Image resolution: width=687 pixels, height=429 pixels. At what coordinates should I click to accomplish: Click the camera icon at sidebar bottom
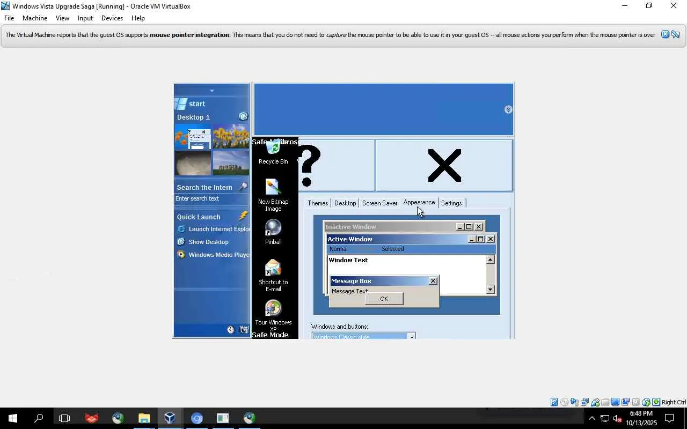click(x=244, y=330)
